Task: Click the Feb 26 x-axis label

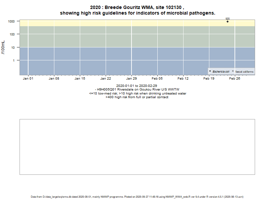Action: 235,79
